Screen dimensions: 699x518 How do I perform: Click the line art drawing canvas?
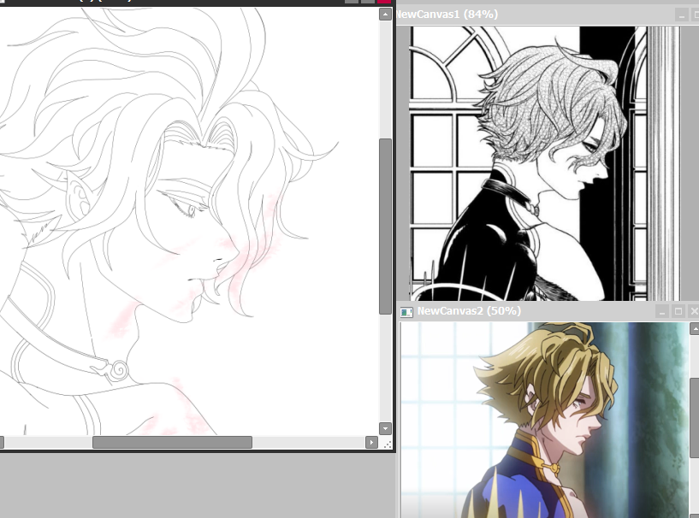click(x=189, y=221)
